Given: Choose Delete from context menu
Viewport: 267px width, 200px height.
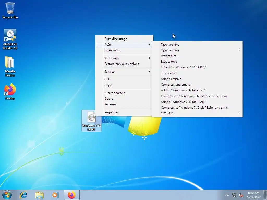Looking at the screenshot, I should (124, 99).
